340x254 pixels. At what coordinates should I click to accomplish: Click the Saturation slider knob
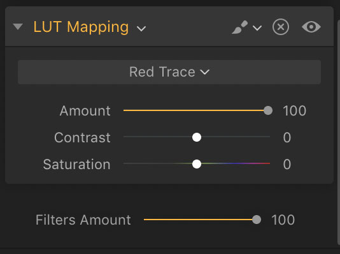tap(197, 164)
